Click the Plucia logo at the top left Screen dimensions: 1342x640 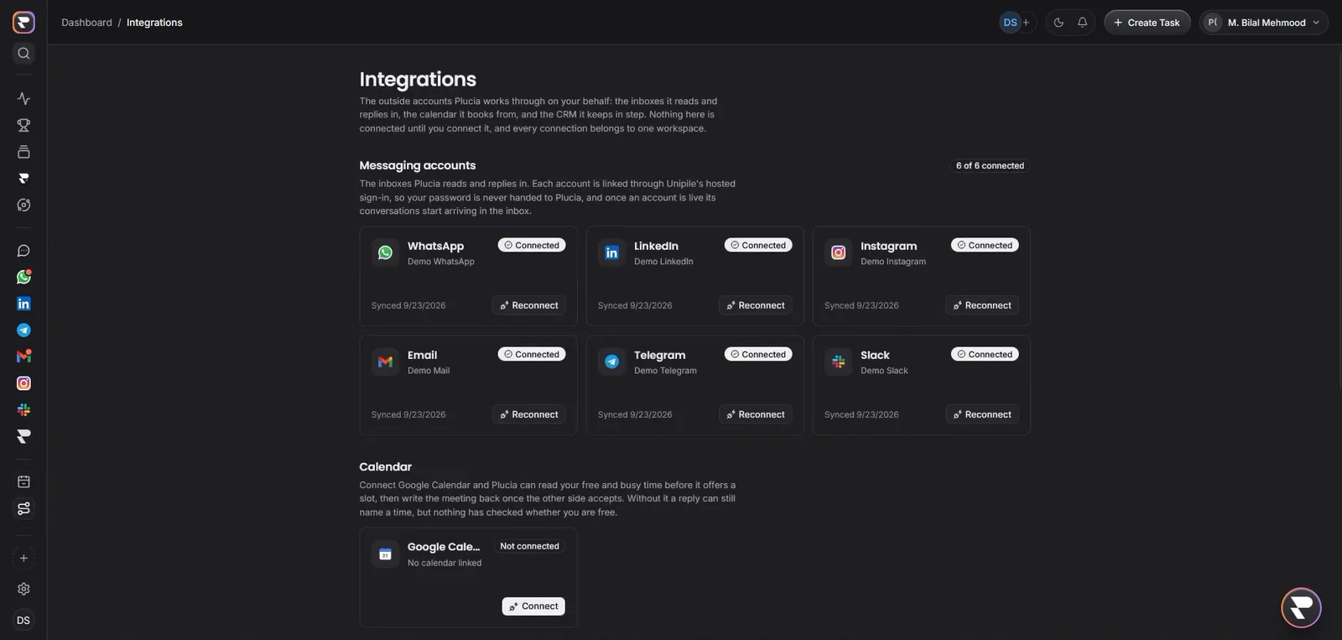pyautogui.click(x=23, y=22)
